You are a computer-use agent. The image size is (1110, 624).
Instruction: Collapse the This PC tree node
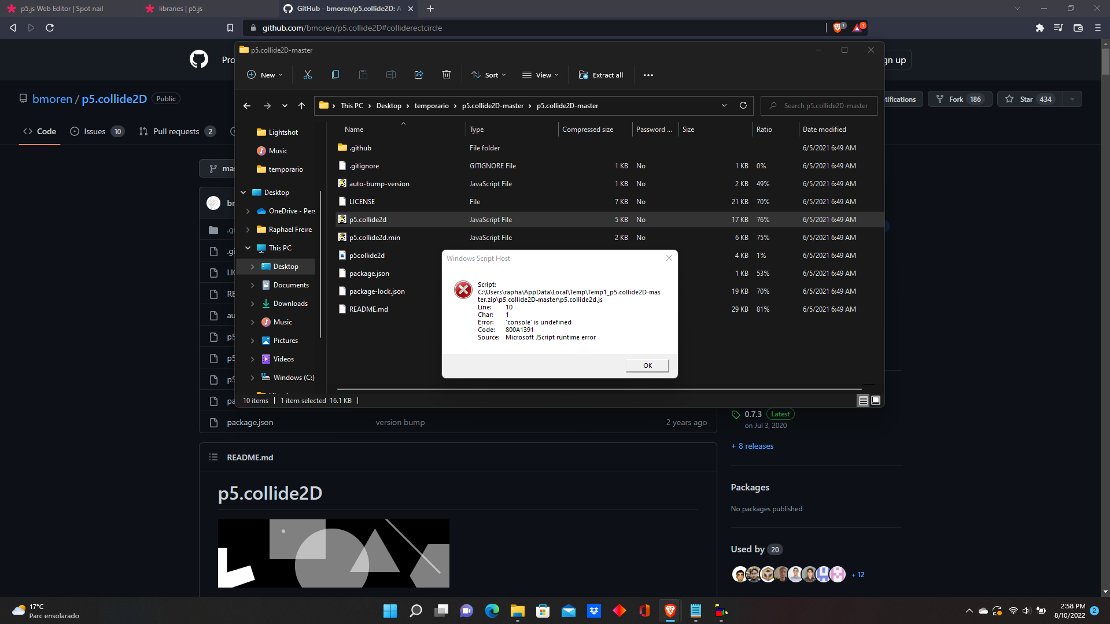pyautogui.click(x=248, y=248)
